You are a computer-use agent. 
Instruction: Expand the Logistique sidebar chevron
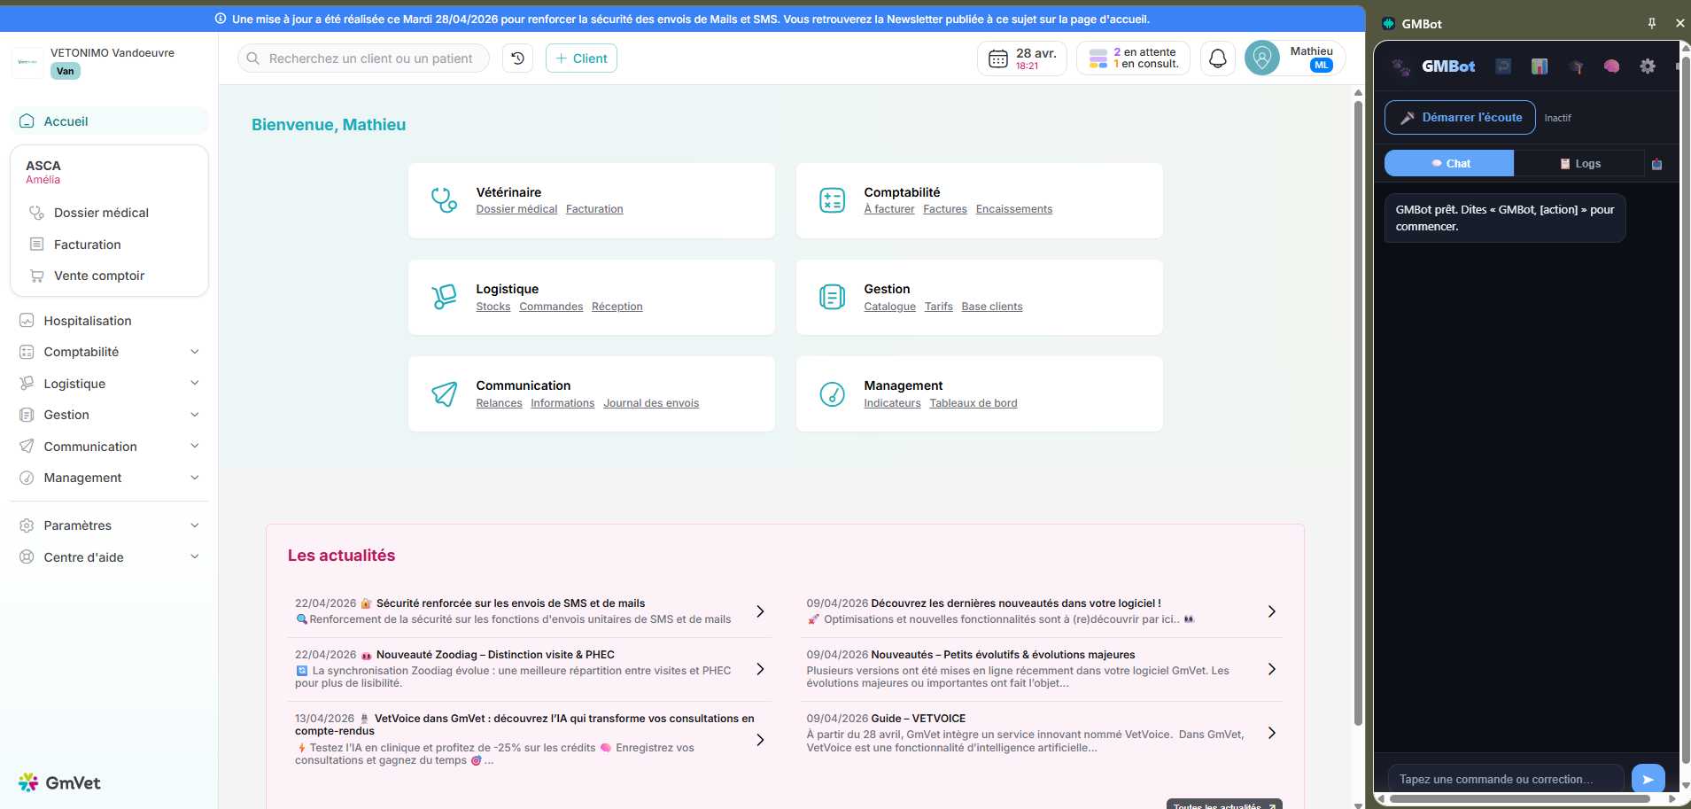(195, 383)
